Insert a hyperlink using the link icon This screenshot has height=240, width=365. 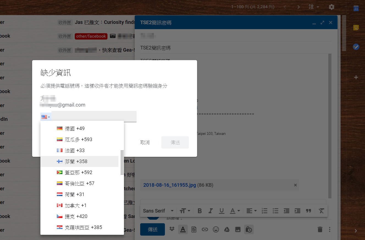[x=205, y=229]
